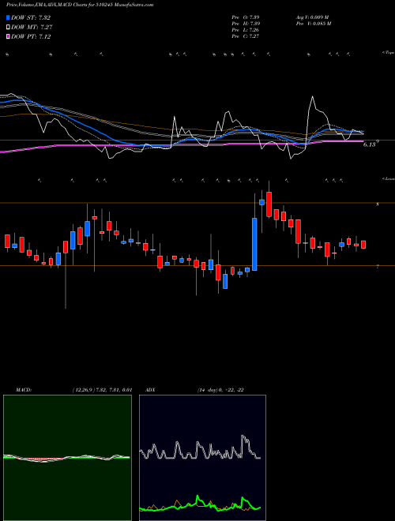Viewport: 395px width, 521px height.
Task: Click the blue DOW ST legend swatch
Action: (8, 17)
